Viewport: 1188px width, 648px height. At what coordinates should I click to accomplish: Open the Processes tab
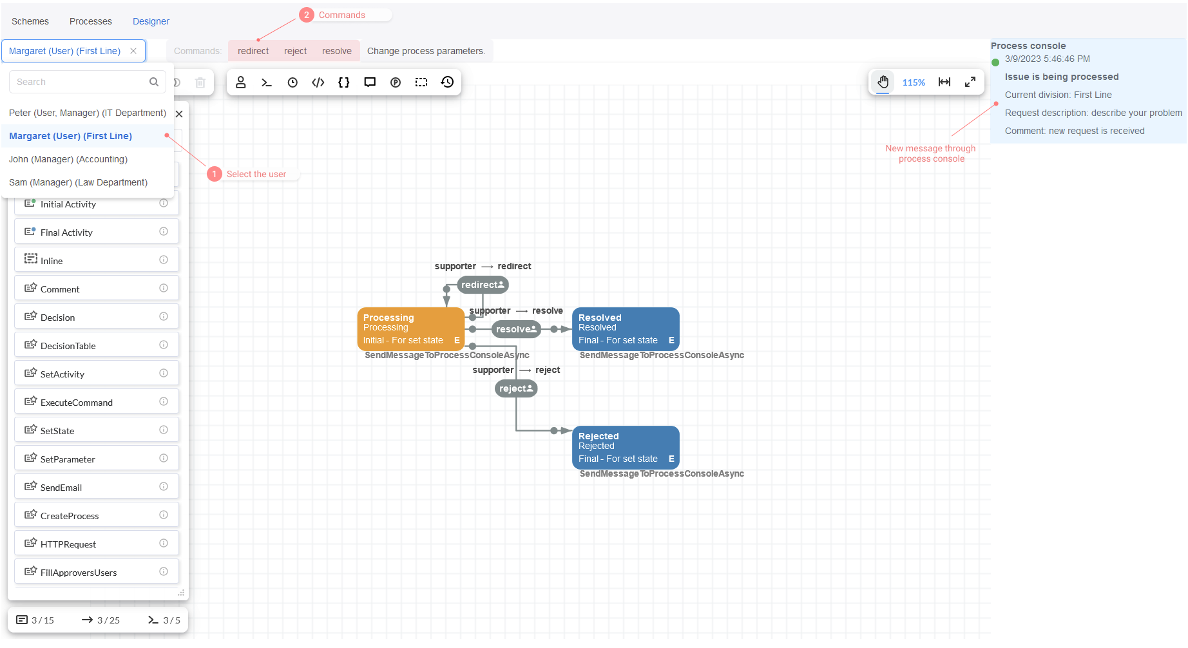pyautogui.click(x=91, y=21)
